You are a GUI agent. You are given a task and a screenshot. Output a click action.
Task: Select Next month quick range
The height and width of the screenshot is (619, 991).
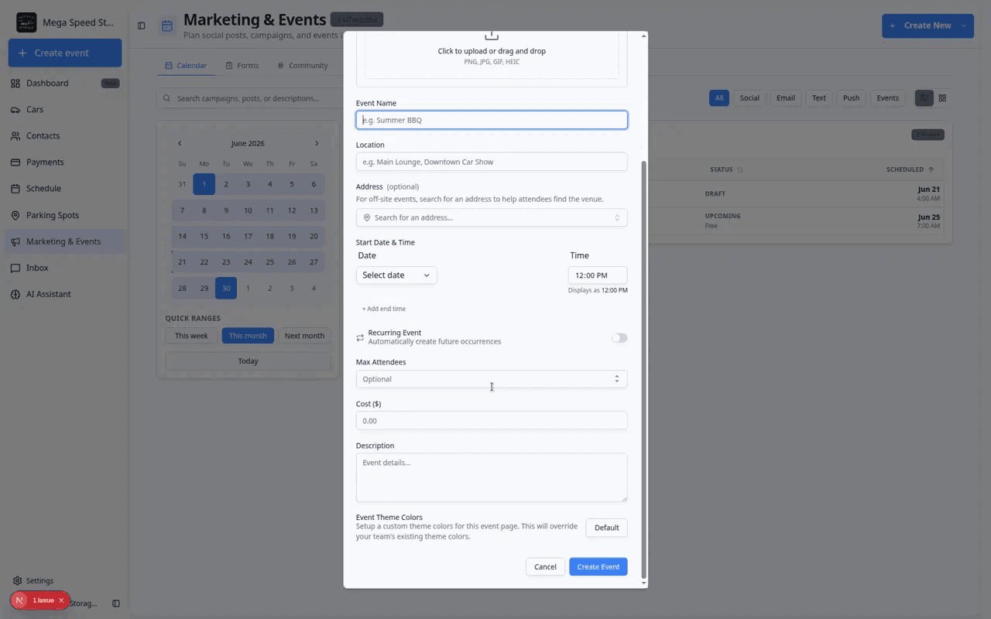pos(304,336)
